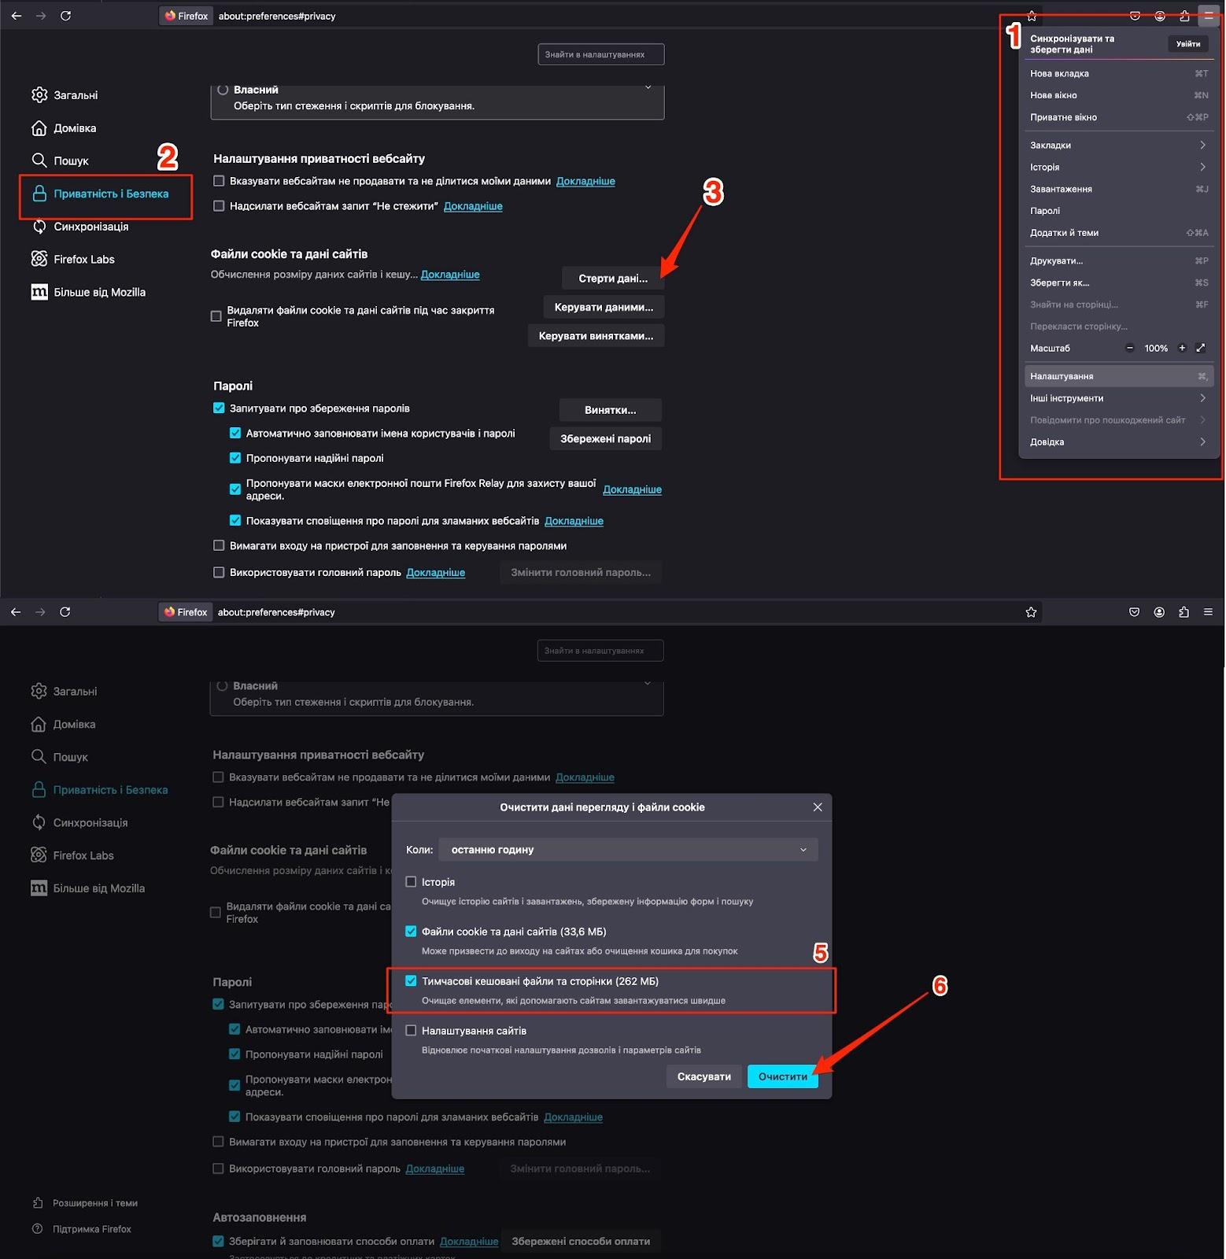Choose 'Друкувати…' from the menu

tap(1118, 260)
